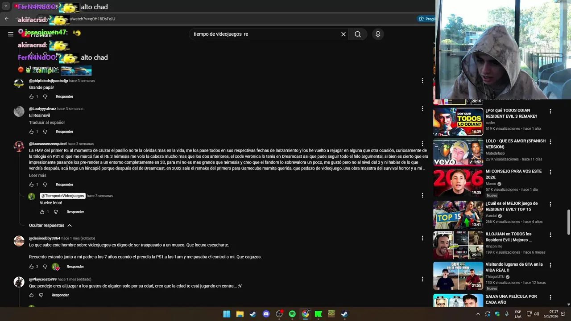Open options for Vandal TOP 15 video

click(550, 204)
